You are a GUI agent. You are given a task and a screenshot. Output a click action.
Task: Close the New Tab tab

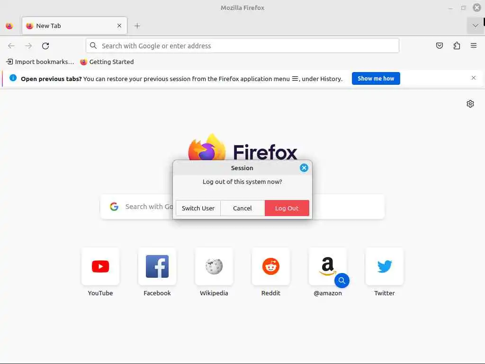pyautogui.click(x=119, y=26)
